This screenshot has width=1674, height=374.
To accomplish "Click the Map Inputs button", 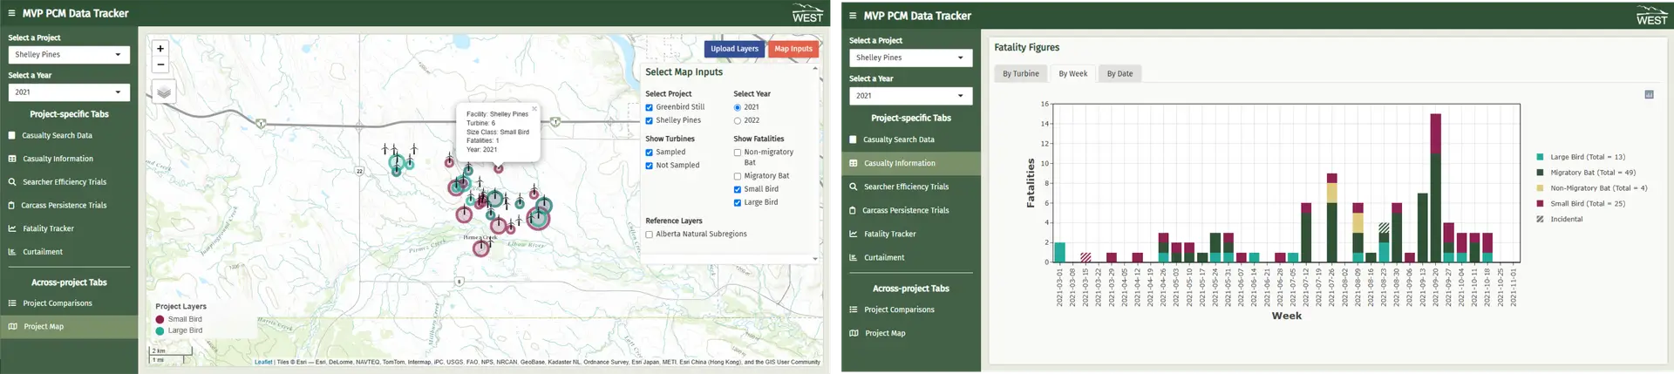I will pyautogui.click(x=793, y=49).
